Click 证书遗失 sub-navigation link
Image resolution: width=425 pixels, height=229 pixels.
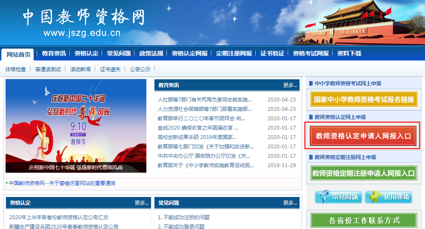click(110, 69)
